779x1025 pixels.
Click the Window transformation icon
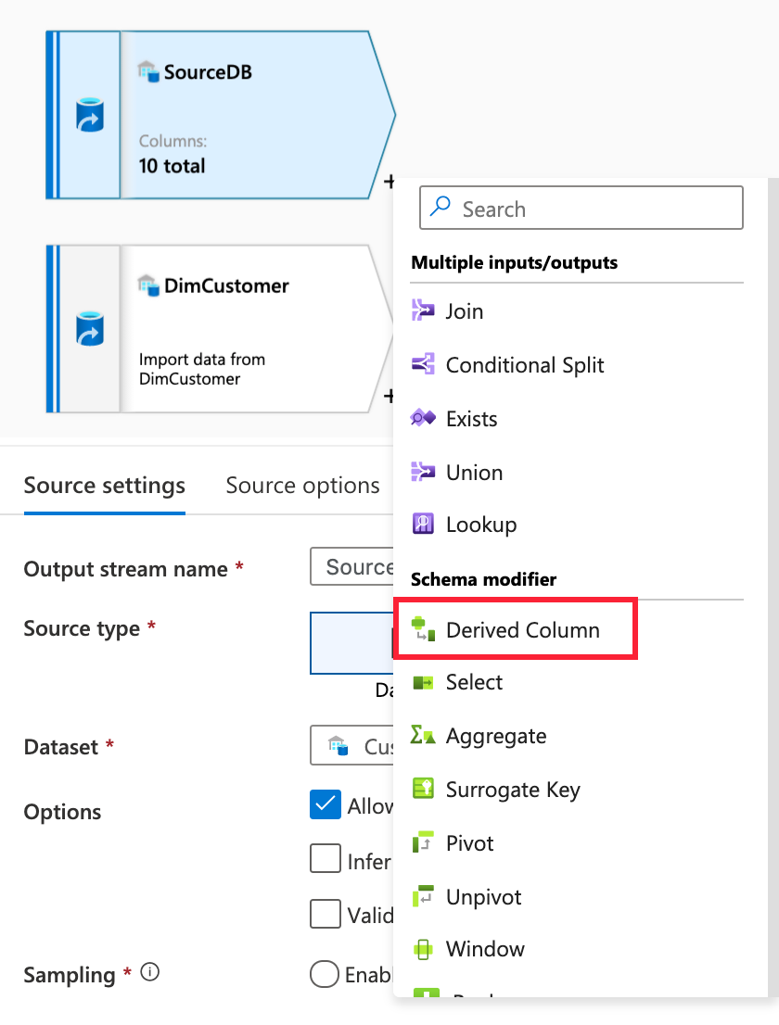coord(423,948)
